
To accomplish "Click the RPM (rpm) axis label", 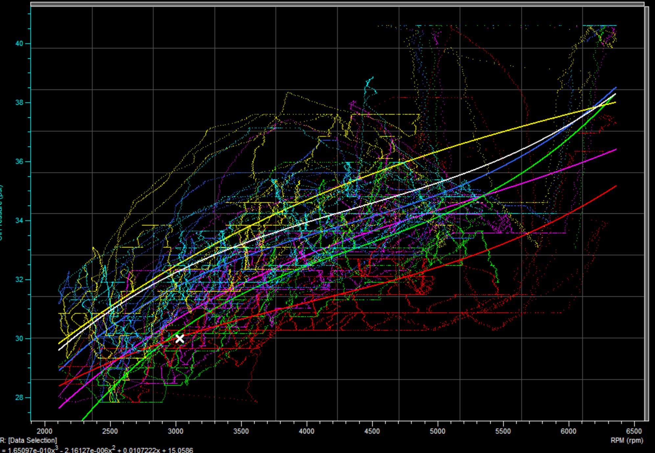I will (627, 441).
